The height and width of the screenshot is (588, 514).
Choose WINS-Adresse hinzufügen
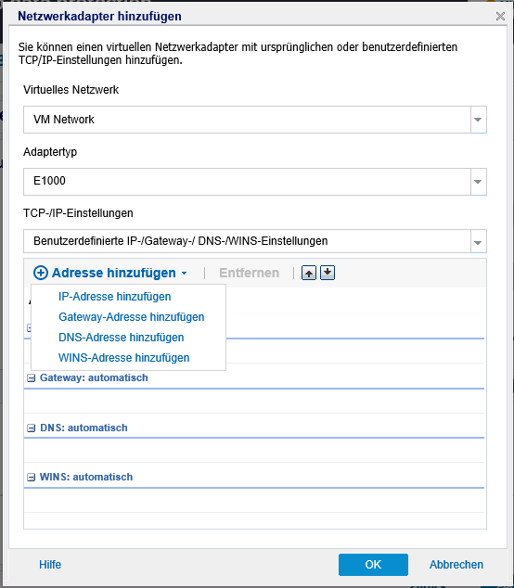pyautogui.click(x=123, y=358)
